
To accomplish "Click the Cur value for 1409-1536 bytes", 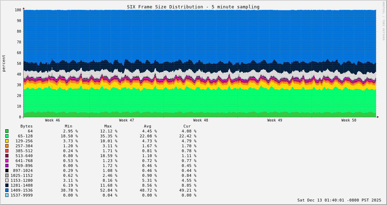I will [x=187, y=190].
